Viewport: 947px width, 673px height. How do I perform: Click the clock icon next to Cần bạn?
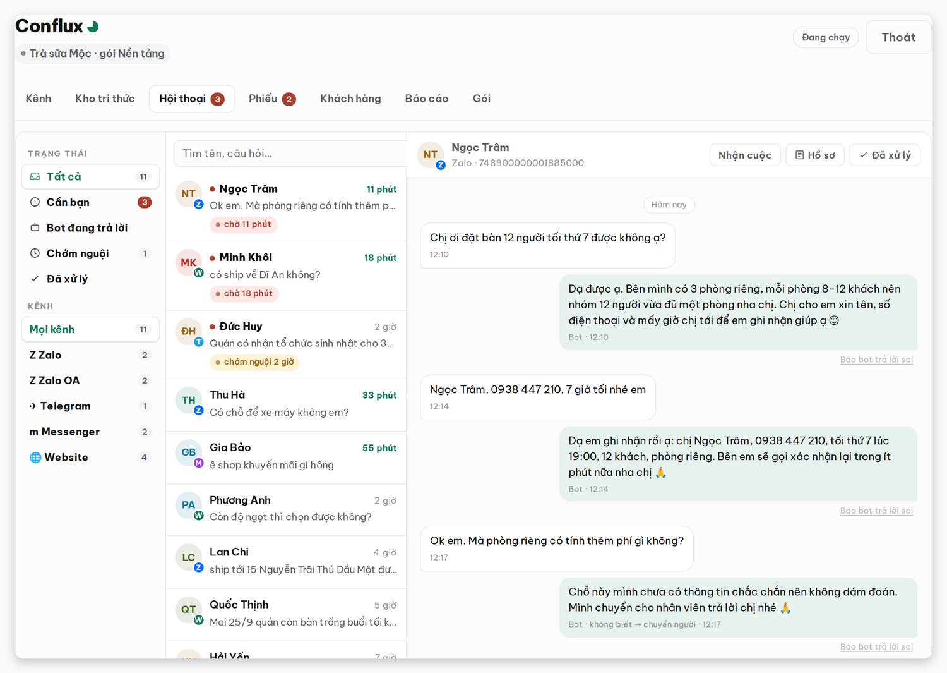pos(35,202)
